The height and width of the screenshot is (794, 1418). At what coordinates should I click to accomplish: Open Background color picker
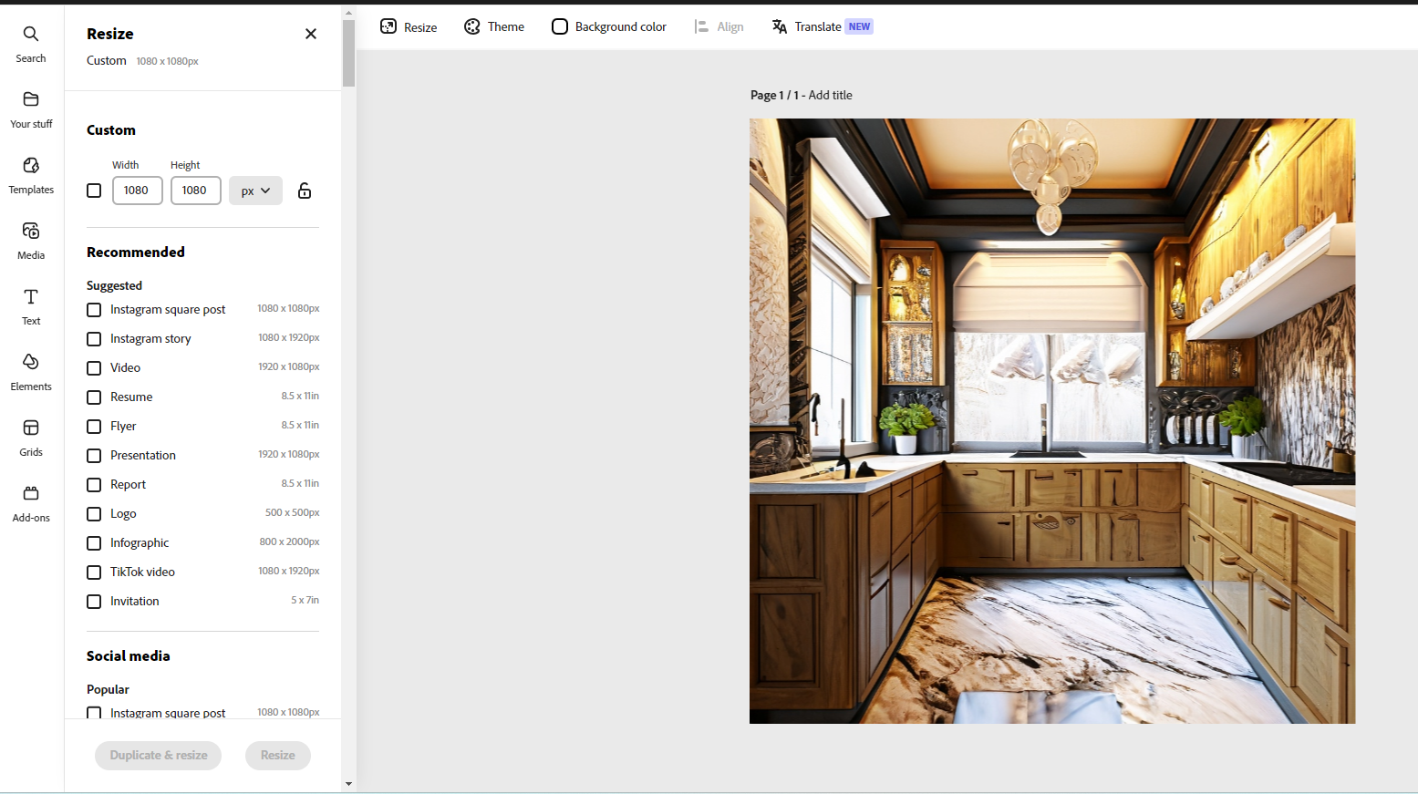pos(609,26)
